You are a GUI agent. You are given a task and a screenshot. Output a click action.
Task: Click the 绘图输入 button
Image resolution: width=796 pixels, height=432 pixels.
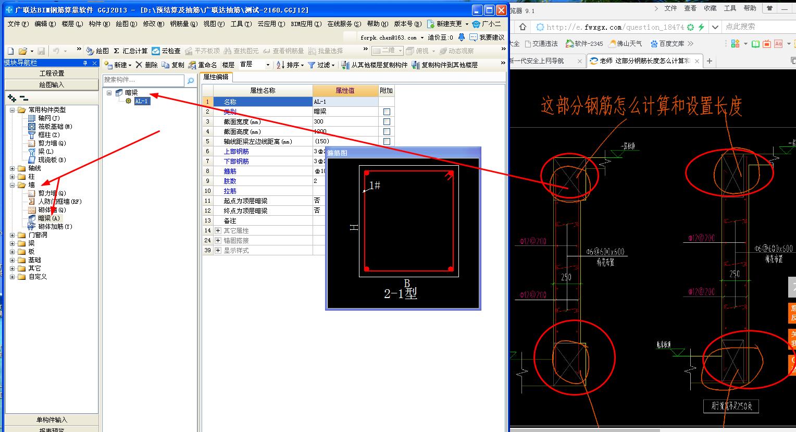pos(52,84)
